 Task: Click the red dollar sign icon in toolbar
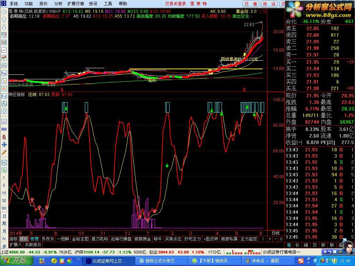(4, 137)
